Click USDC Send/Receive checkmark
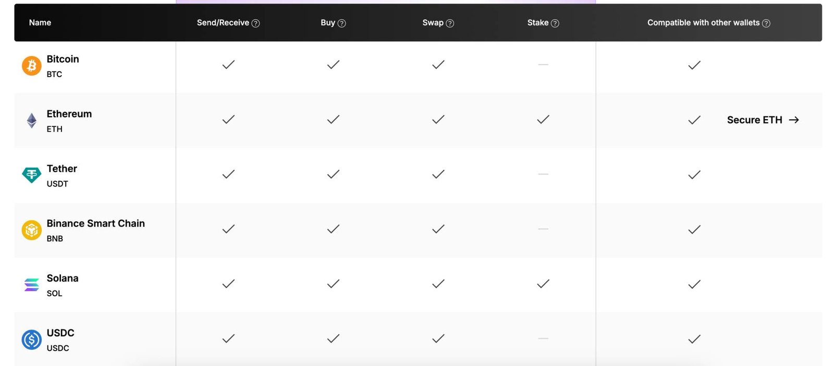Viewport: 834px width, 366px height. (x=228, y=338)
